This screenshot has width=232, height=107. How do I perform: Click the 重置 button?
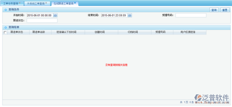(225, 10)
